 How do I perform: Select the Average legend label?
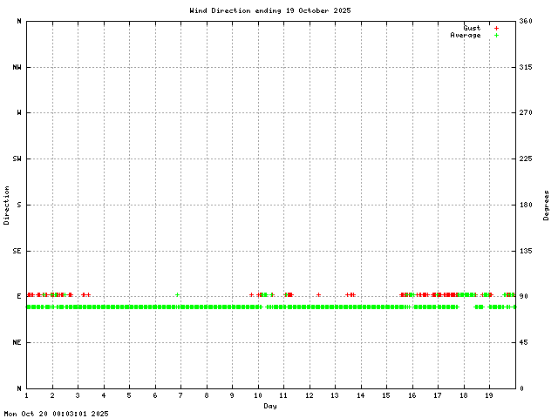click(x=465, y=36)
